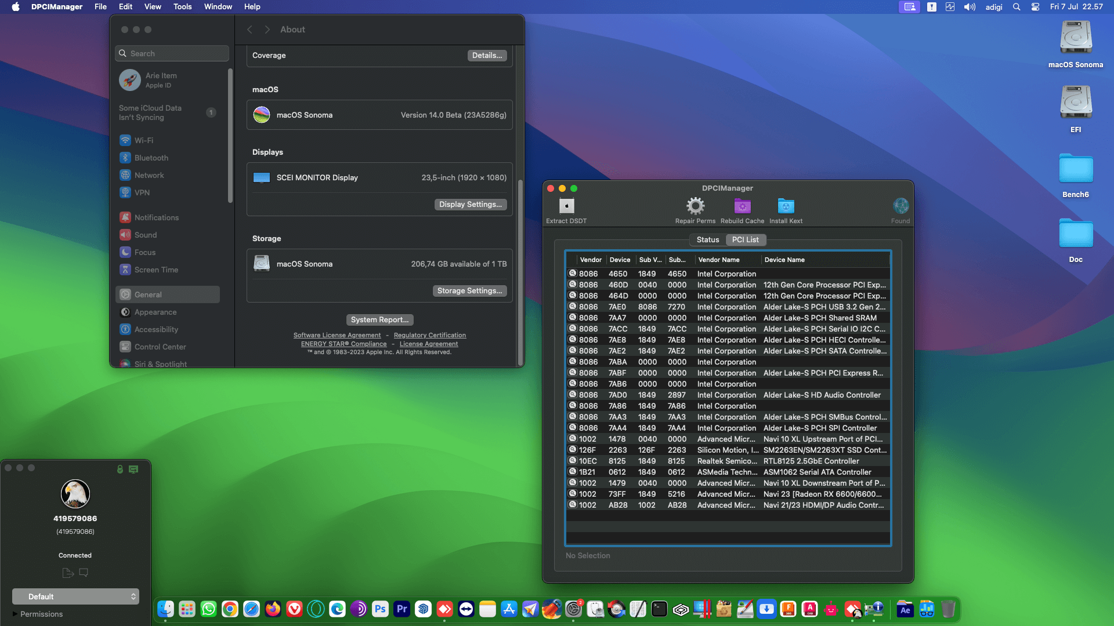The height and width of the screenshot is (626, 1114).
Task: Click Extract DSDT in DPCIManager toolbar
Action: (566, 210)
